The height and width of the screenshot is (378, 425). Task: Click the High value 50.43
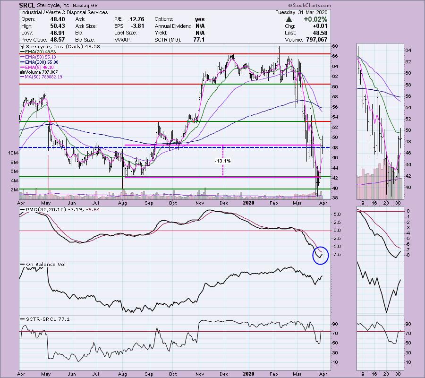tap(57, 26)
